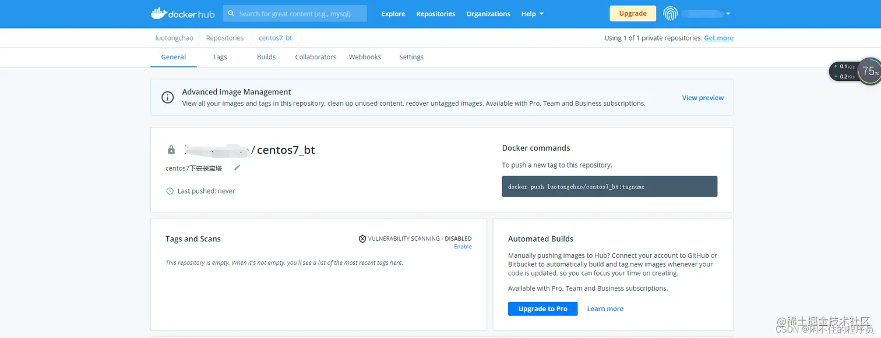
Task: Click the centos7_bt repository title
Action: [x=286, y=150]
